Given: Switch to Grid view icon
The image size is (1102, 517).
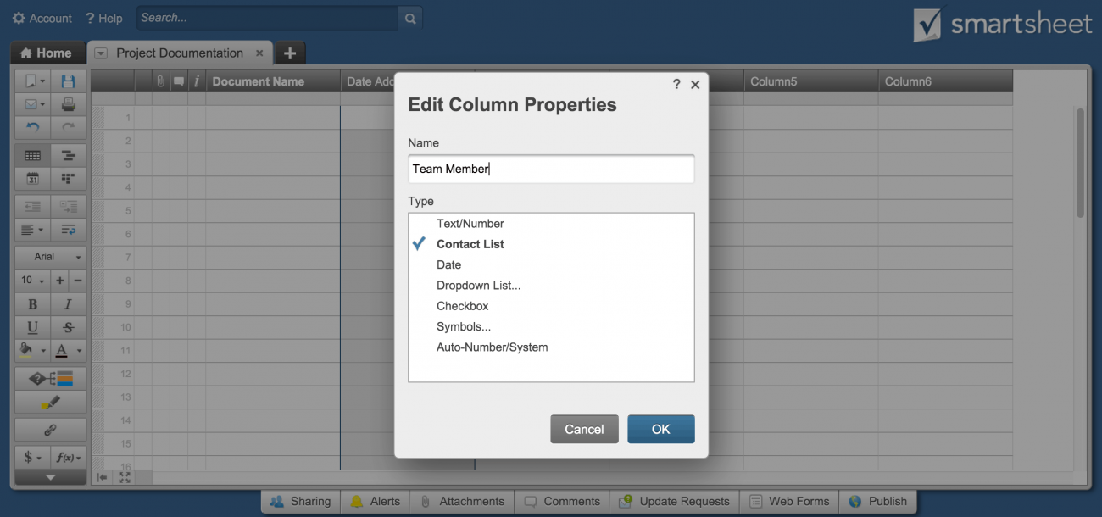Looking at the screenshot, I should tap(31, 155).
